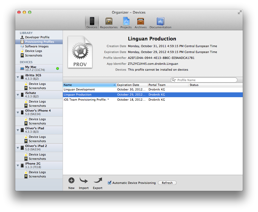
Task: Click the New plus icon
Action: (x=71, y=181)
